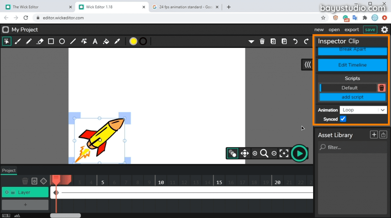This screenshot has width=391, height=218.
Task: Pick the Ellipse tool
Action: tap(62, 41)
